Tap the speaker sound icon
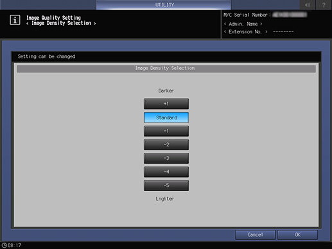 [x=308, y=4]
